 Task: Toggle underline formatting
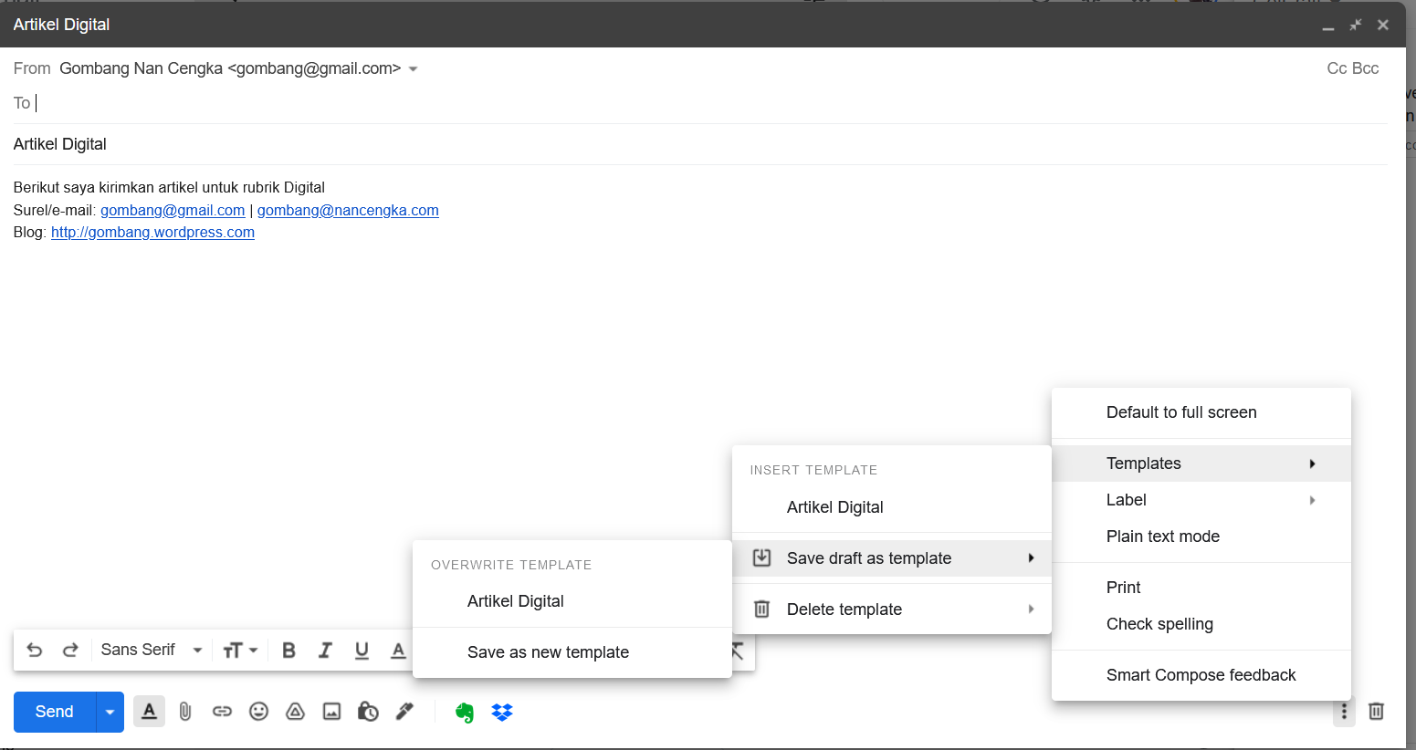click(x=362, y=650)
